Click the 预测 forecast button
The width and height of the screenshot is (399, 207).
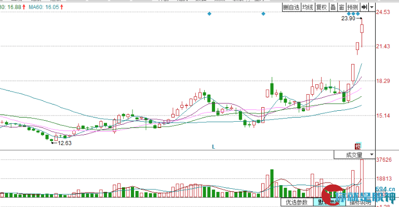pos(353,7)
